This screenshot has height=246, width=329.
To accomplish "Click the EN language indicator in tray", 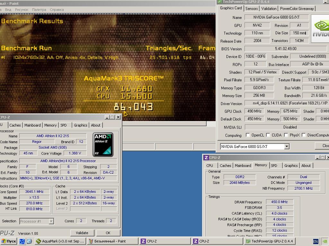I will pos(316,242).
